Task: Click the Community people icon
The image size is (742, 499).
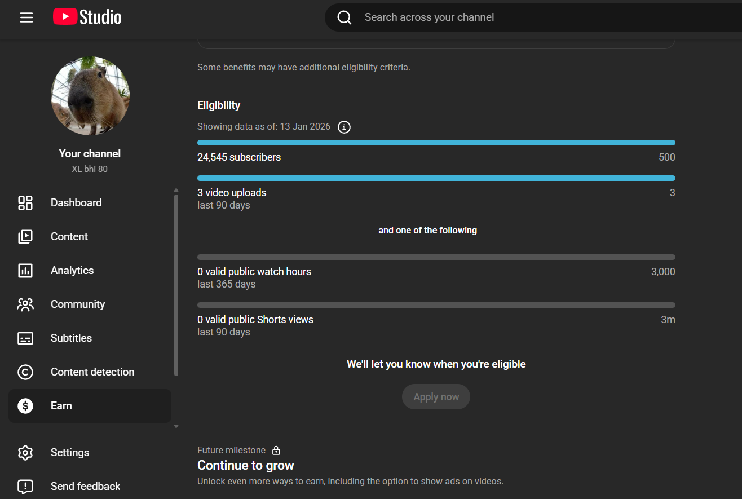Action: click(x=25, y=304)
